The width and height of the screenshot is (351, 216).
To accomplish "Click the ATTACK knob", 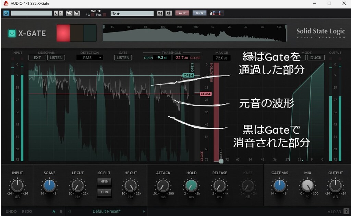I will click(x=163, y=186).
